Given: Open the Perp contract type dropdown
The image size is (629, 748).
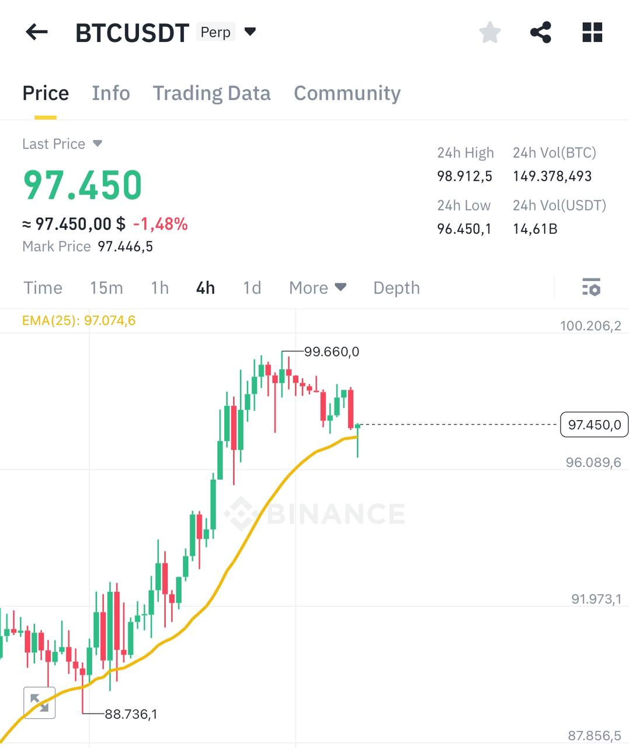Looking at the screenshot, I should pyautogui.click(x=230, y=32).
